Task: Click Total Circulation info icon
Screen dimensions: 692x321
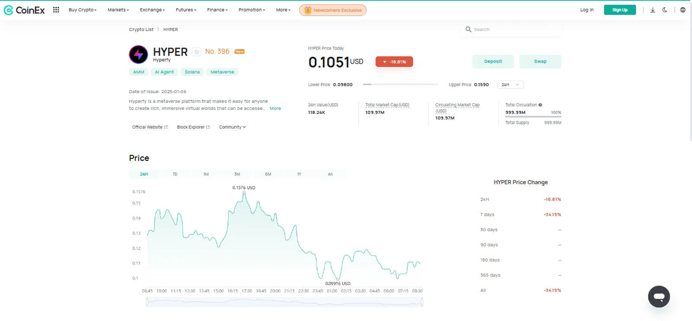Action: pyautogui.click(x=540, y=105)
